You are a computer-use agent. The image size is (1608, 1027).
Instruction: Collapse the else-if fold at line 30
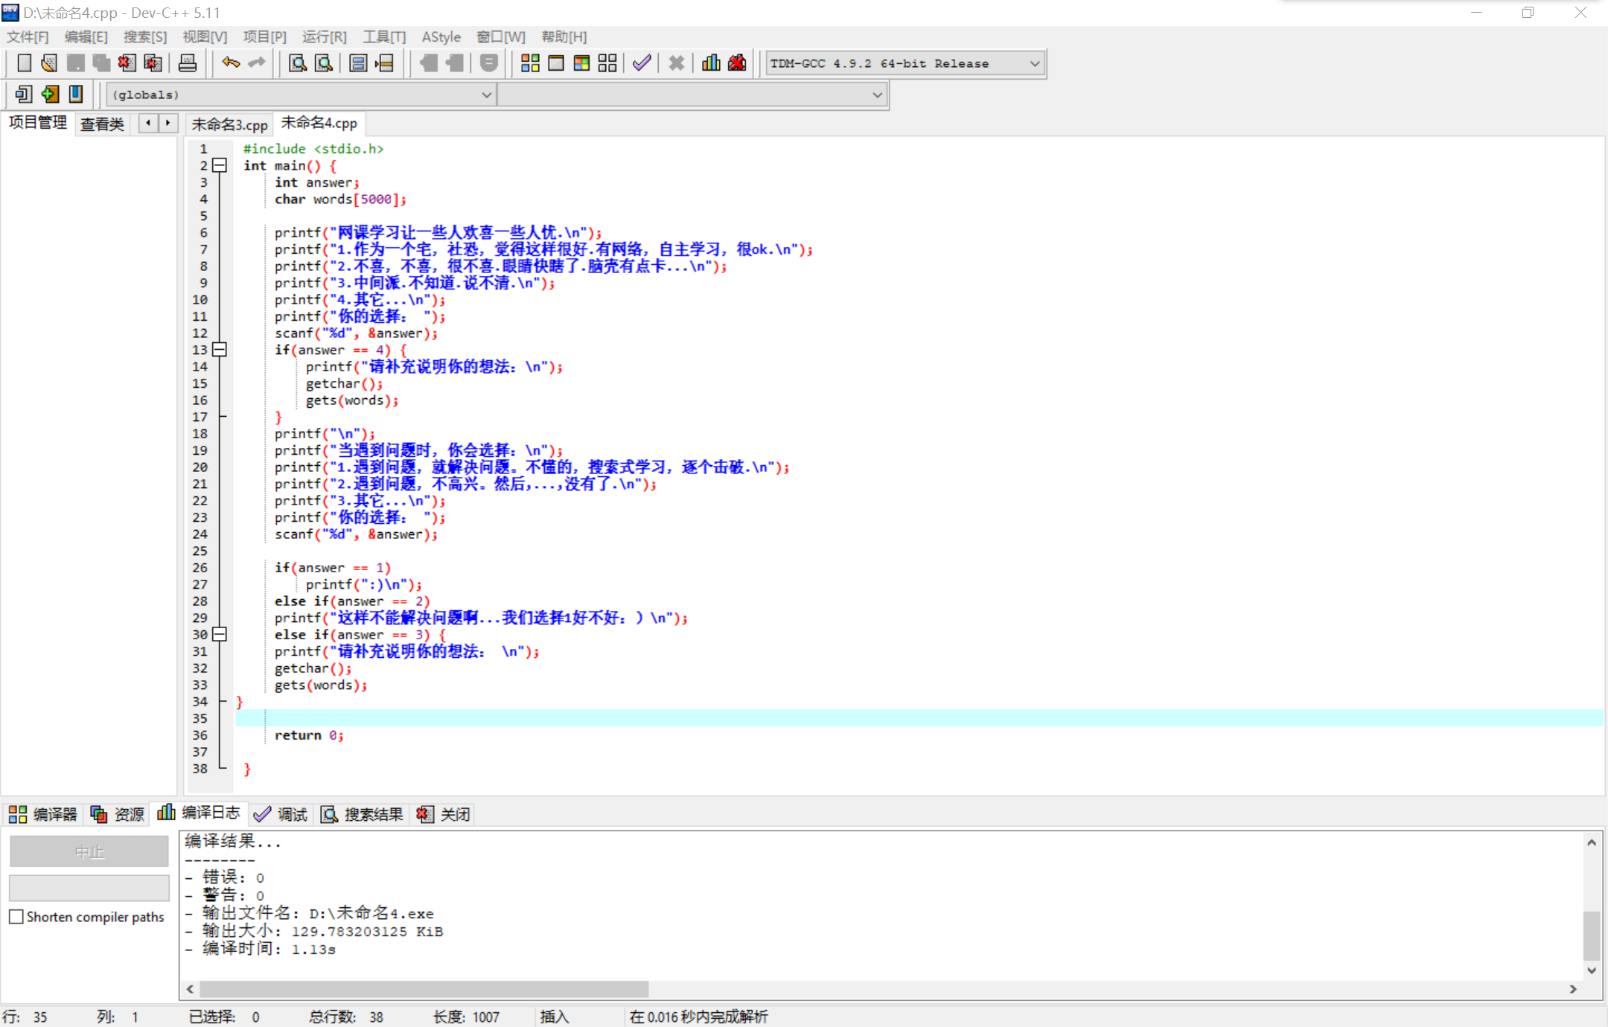[220, 634]
